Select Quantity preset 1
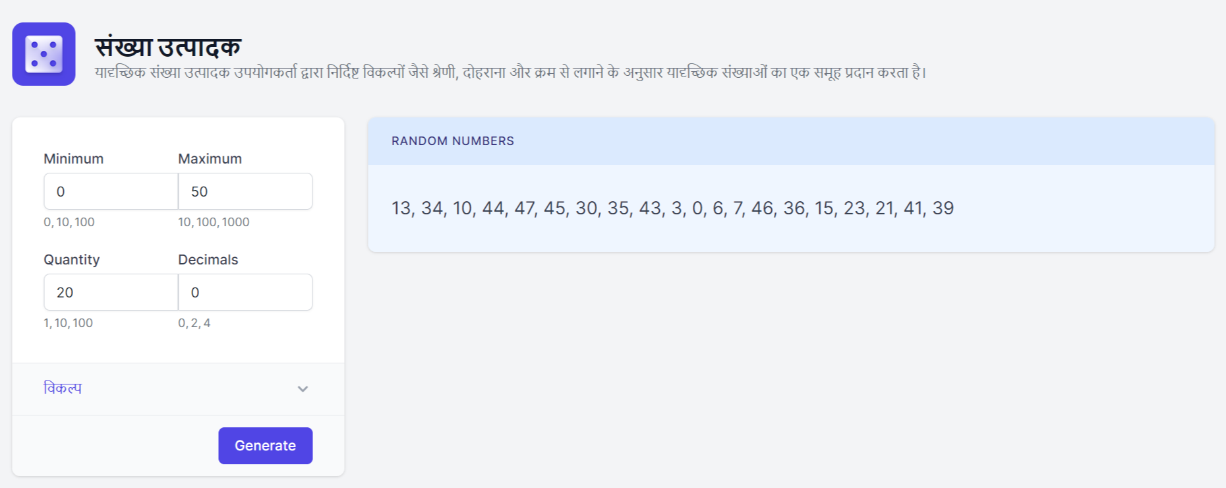The image size is (1226, 488). point(46,323)
